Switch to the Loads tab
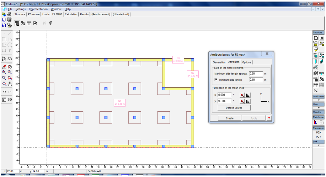326x177 pixels. click(x=46, y=14)
